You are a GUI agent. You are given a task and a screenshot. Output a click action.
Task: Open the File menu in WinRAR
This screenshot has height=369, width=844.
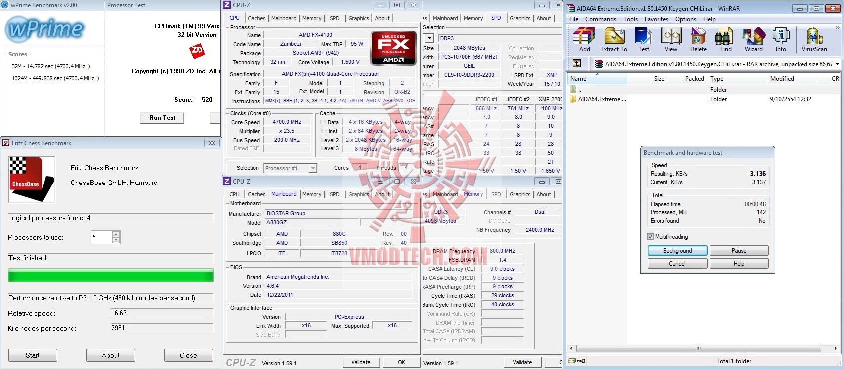click(x=574, y=19)
